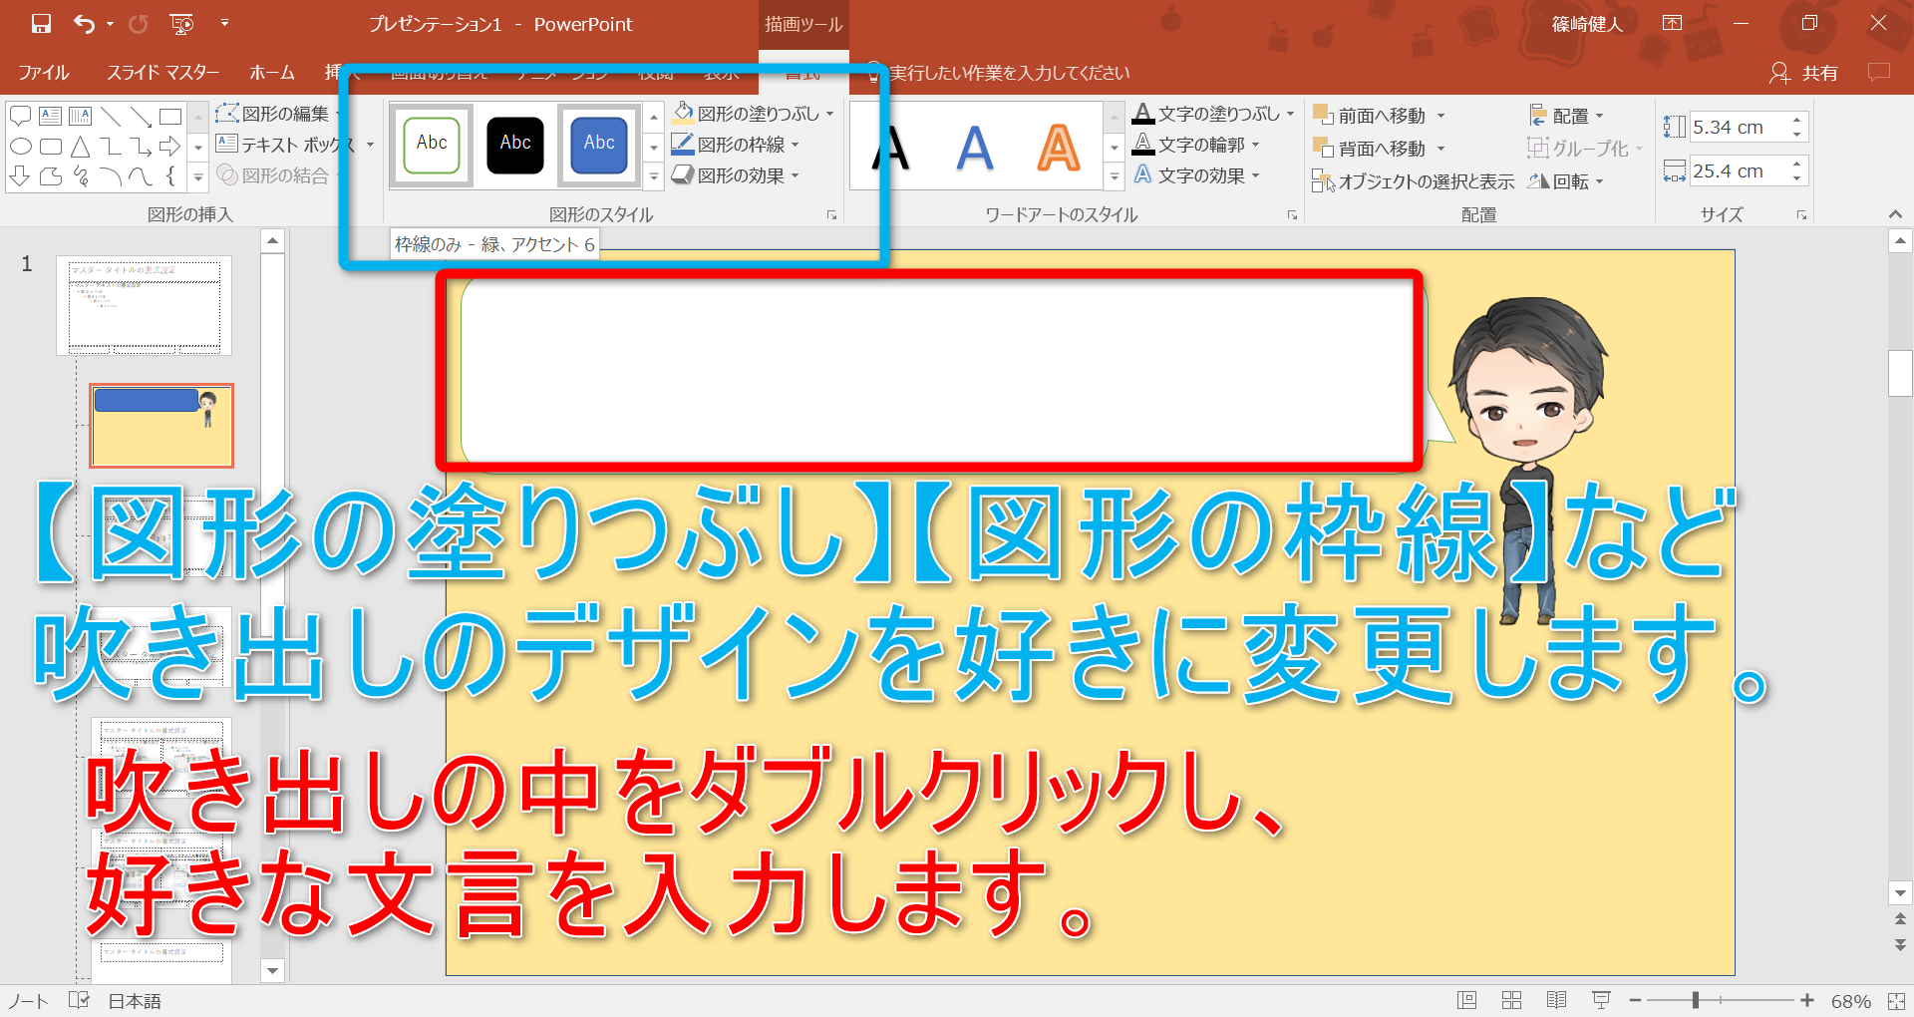Select the rounded speech bubble shape
Screen dimensions: 1914x1017
tap(20, 116)
